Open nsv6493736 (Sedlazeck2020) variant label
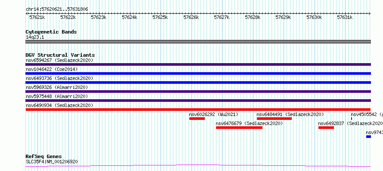This screenshot has width=383, height=171. [x=59, y=78]
